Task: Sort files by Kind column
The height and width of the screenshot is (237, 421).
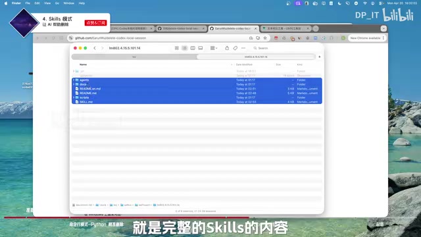Action: click(x=300, y=65)
